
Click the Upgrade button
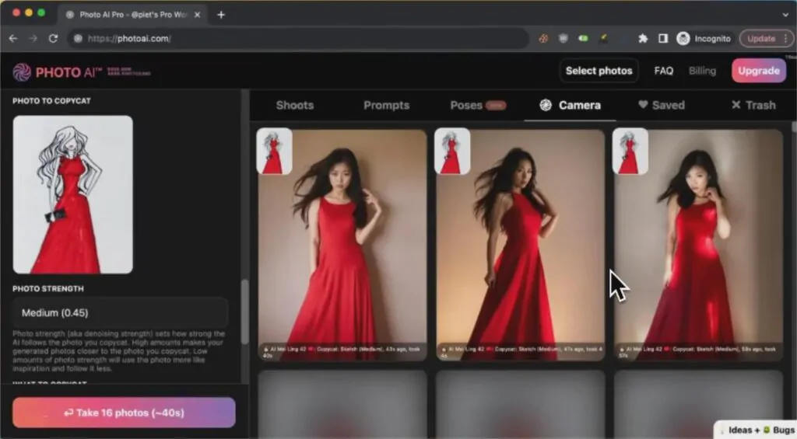pos(758,71)
